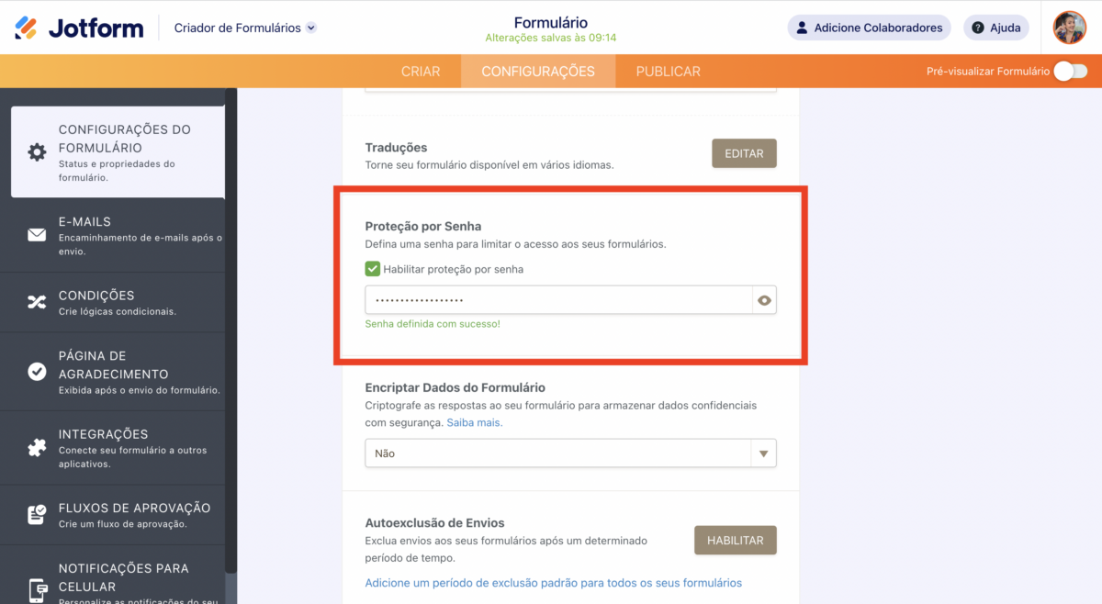Image resolution: width=1102 pixels, height=604 pixels.
Task: Toggle Pré-visualizar Formulário switch
Action: click(1070, 71)
